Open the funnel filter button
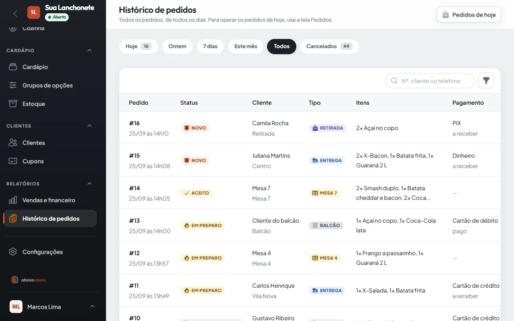Screen dimensions: 514x321 click(x=486, y=81)
